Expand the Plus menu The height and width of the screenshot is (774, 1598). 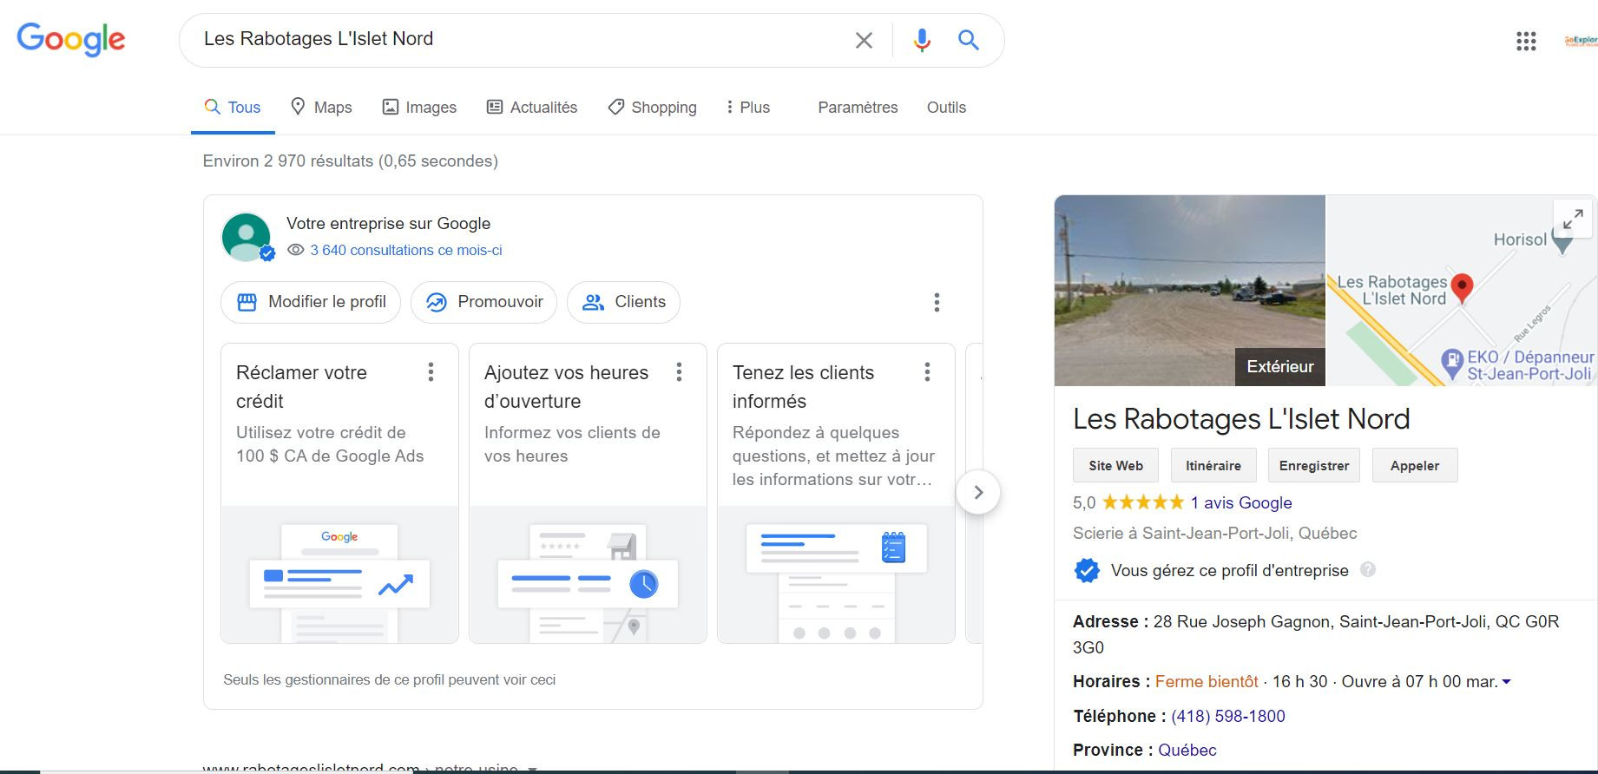[748, 108]
